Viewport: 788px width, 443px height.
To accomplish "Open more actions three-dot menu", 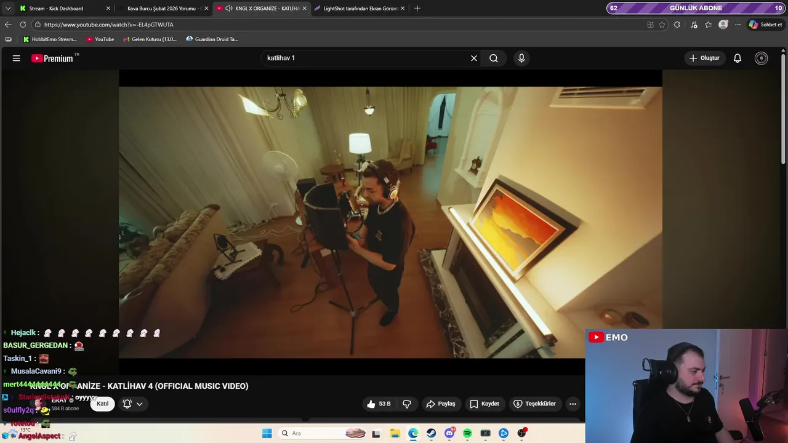I will pyautogui.click(x=573, y=404).
